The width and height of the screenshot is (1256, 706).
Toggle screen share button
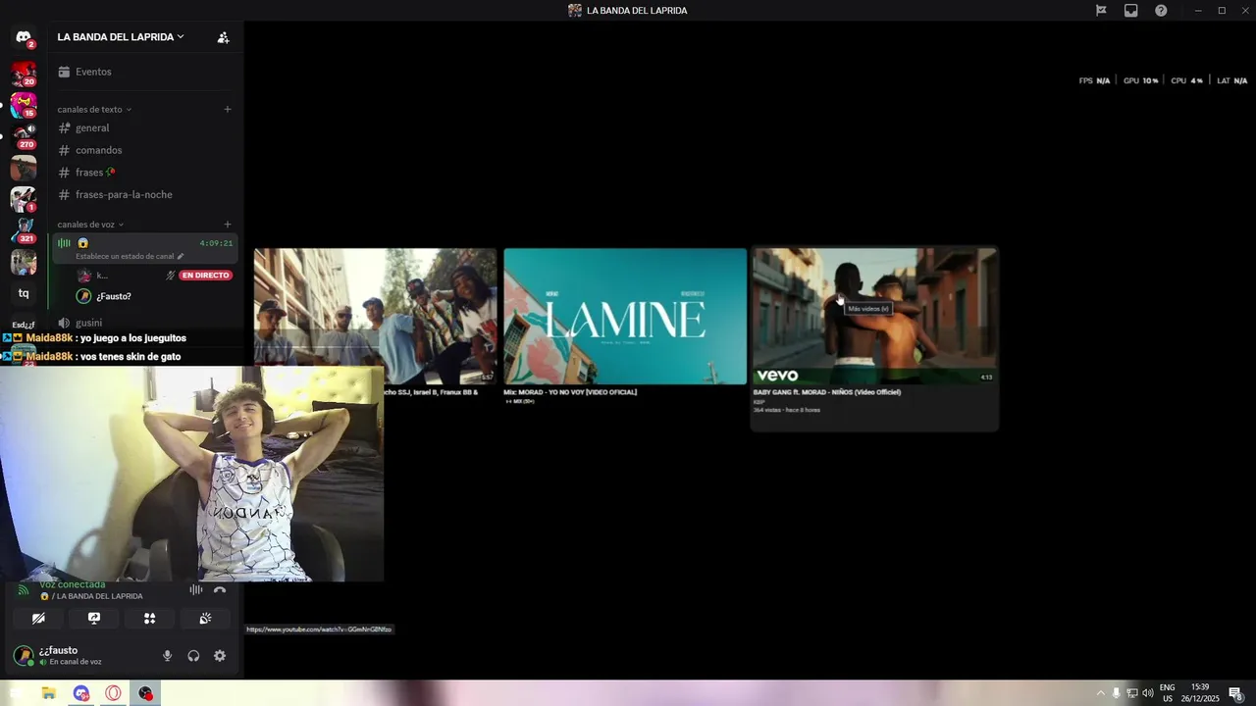coord(94,619)
